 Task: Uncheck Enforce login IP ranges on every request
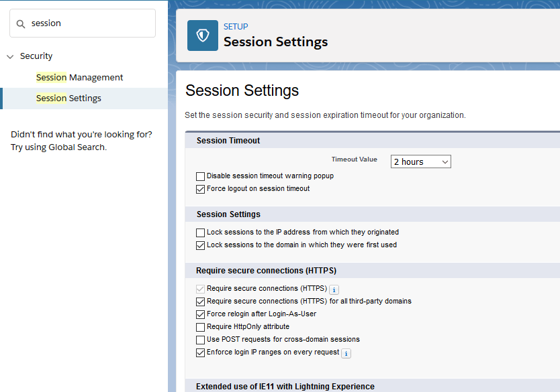[x=200, y=352]
